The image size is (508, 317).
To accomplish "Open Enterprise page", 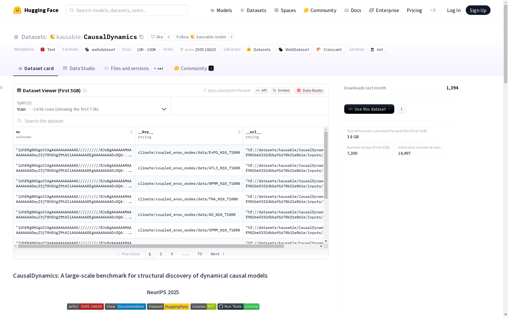I will 384,10.
